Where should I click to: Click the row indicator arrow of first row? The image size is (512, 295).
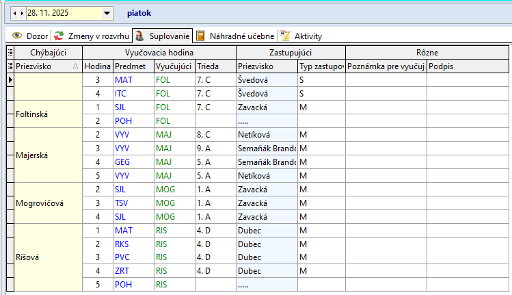coord(10,80)
